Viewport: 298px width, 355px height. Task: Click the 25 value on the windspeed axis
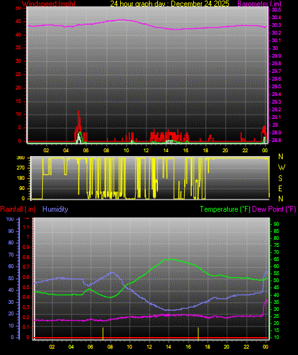pyautogui.click(x=18, y=74)
